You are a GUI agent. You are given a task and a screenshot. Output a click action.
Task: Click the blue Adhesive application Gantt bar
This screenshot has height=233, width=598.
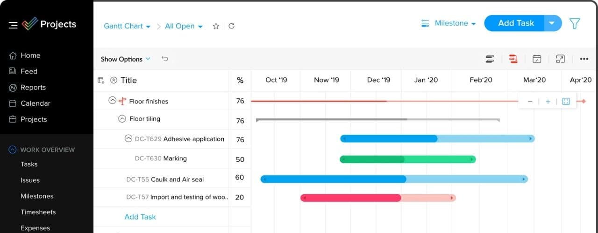click(437, 138)
